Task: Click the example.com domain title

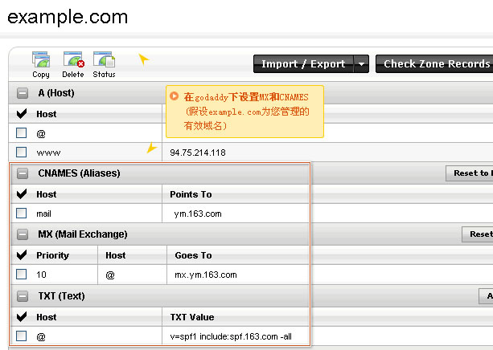Action: [68, 18]
